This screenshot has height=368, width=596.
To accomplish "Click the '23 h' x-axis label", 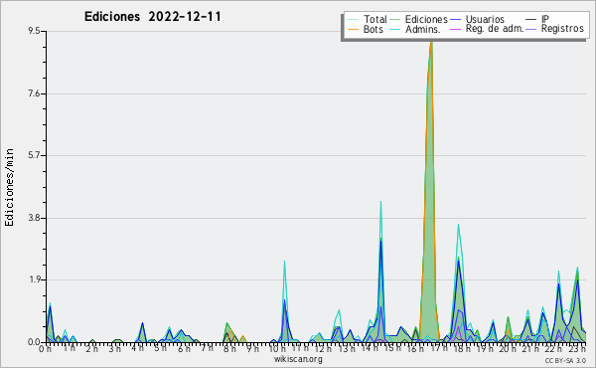I will (x=576, y=348).
